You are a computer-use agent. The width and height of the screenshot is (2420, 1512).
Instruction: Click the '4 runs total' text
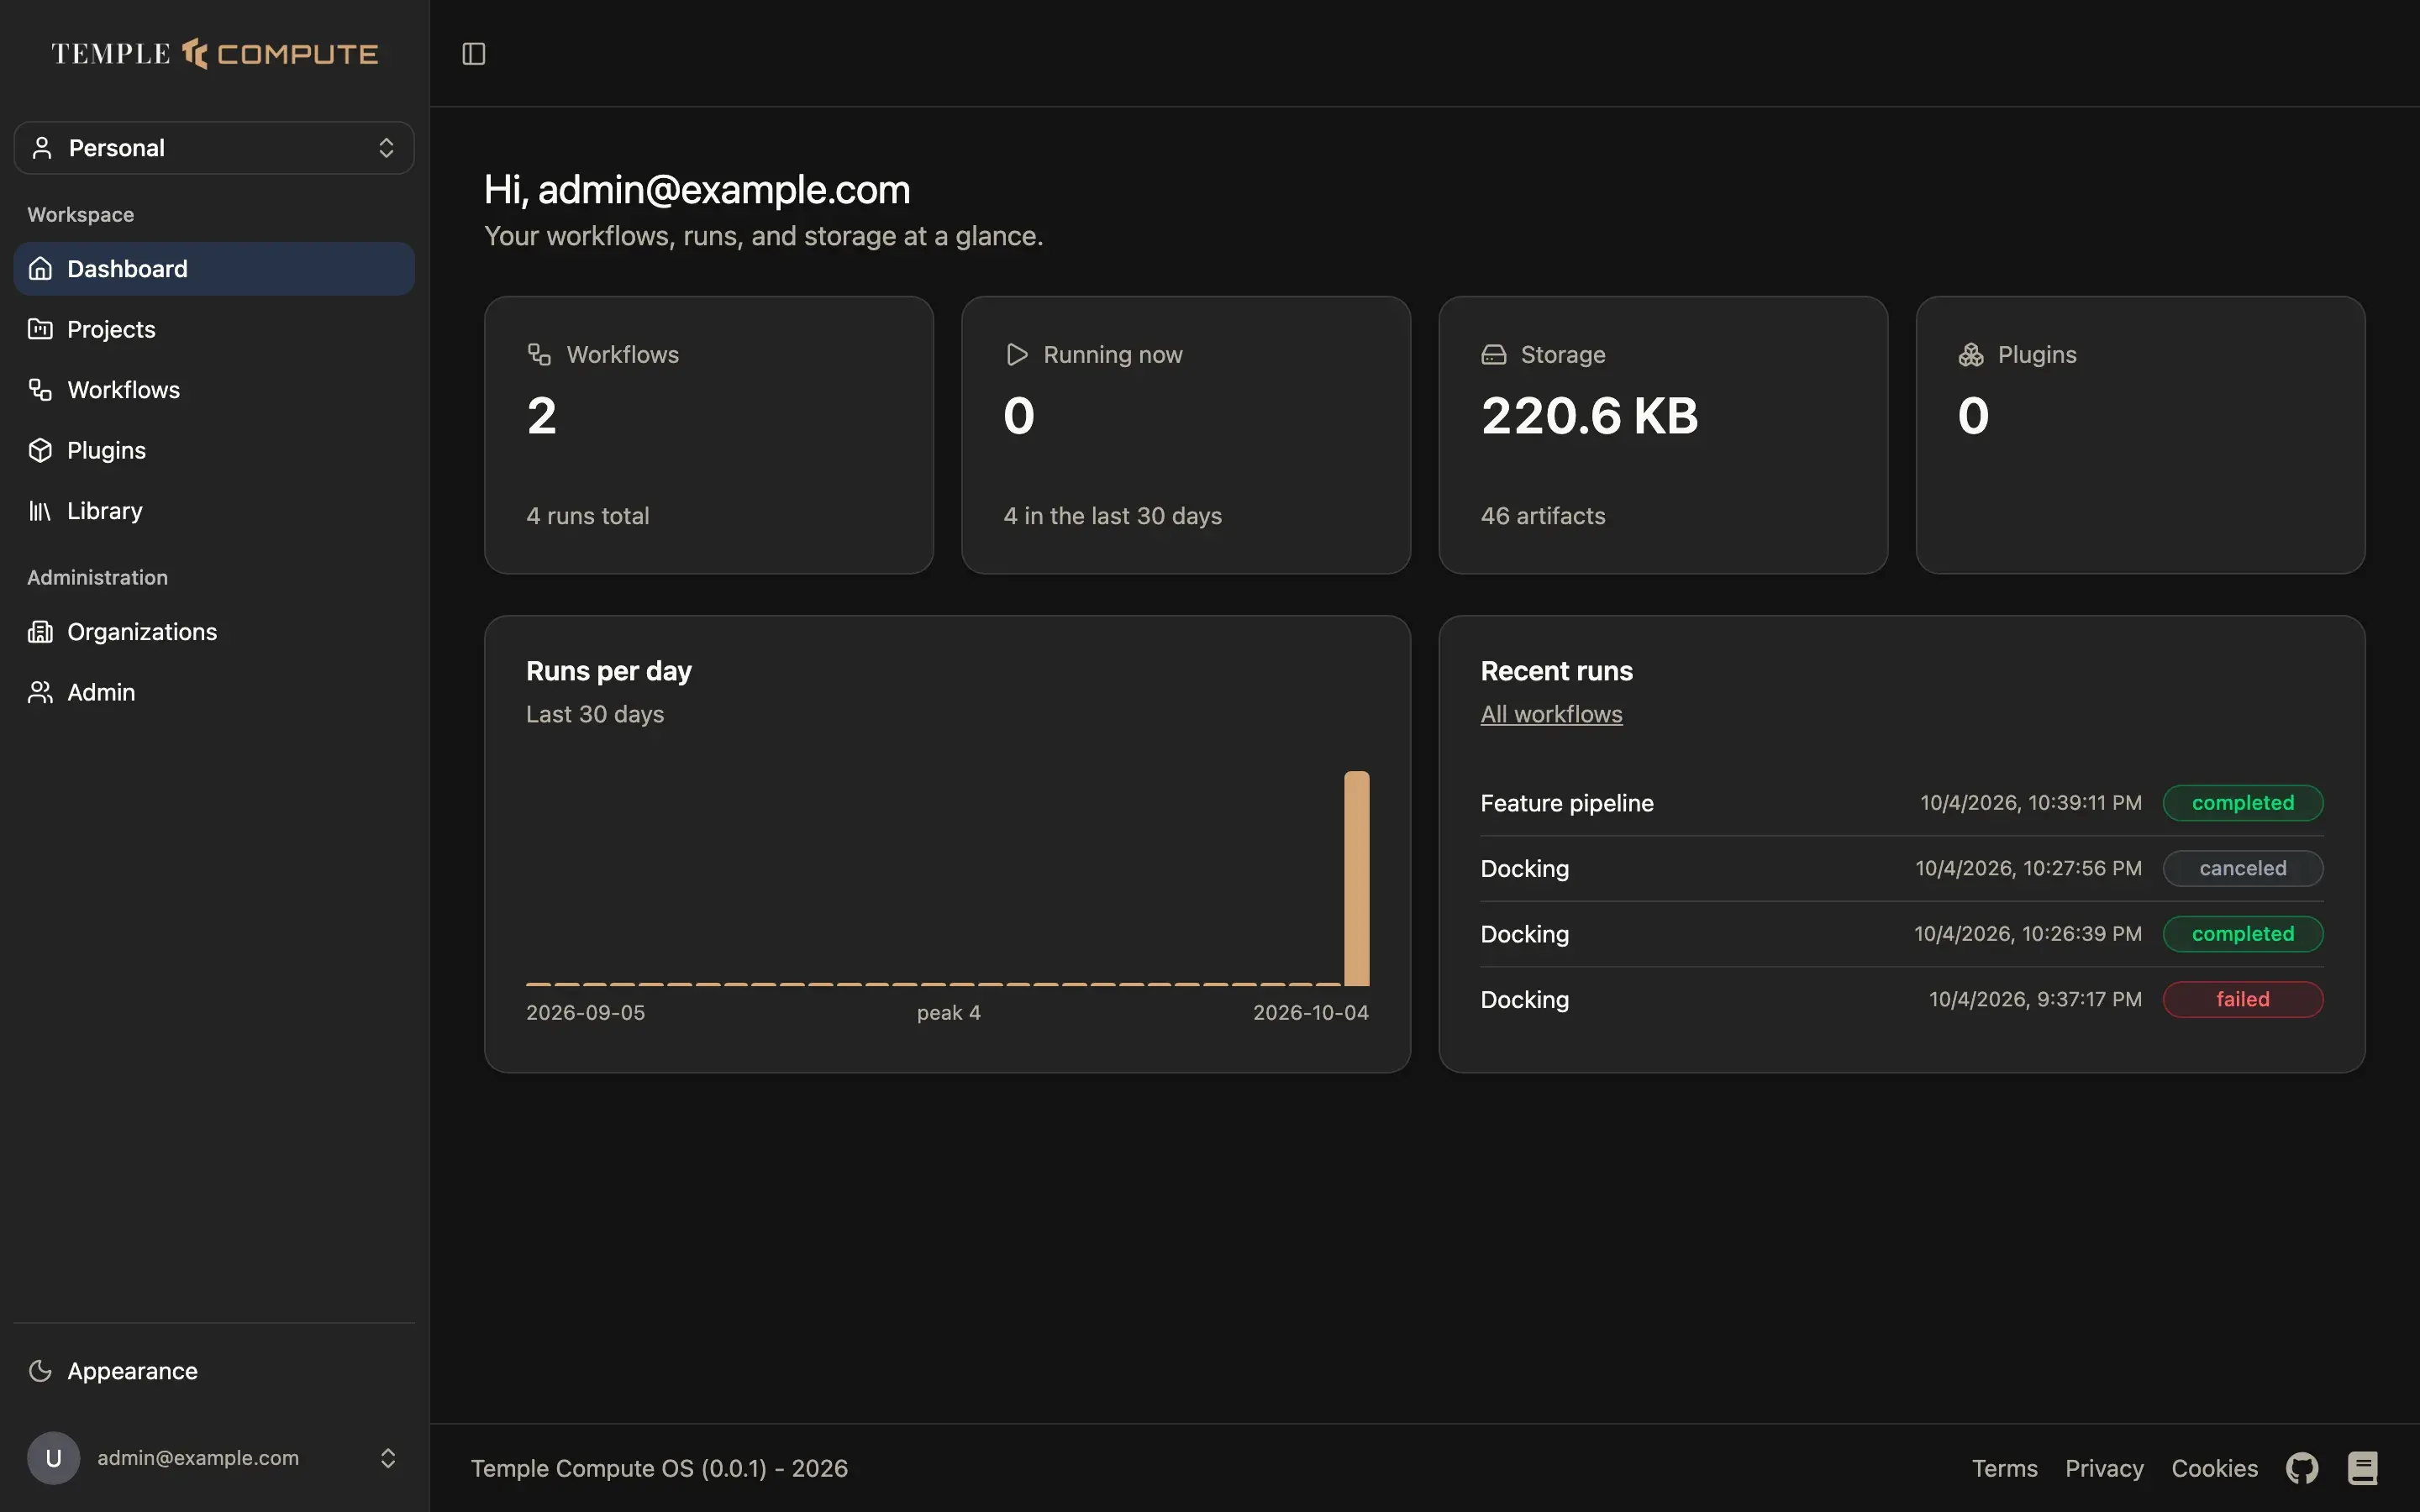click(x=588, y=516)
